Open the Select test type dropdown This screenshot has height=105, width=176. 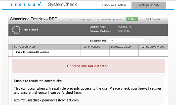(127, 40)
